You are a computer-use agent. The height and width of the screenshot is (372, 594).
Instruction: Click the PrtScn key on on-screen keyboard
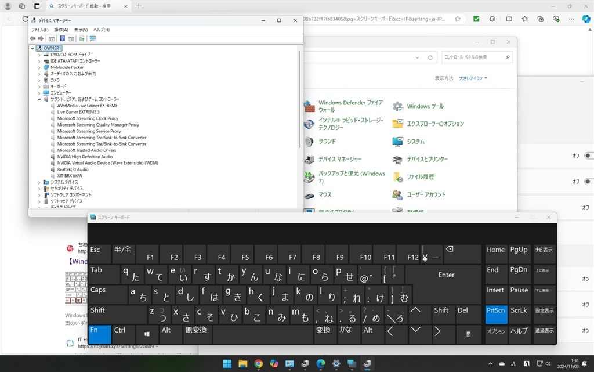495,315
